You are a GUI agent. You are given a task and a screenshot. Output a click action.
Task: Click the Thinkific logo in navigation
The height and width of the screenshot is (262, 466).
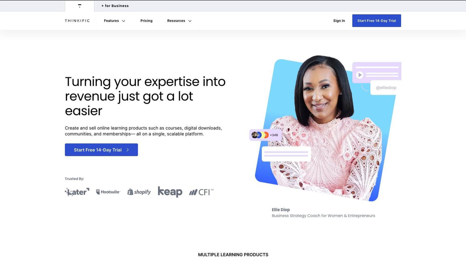[x=77, y=21]
